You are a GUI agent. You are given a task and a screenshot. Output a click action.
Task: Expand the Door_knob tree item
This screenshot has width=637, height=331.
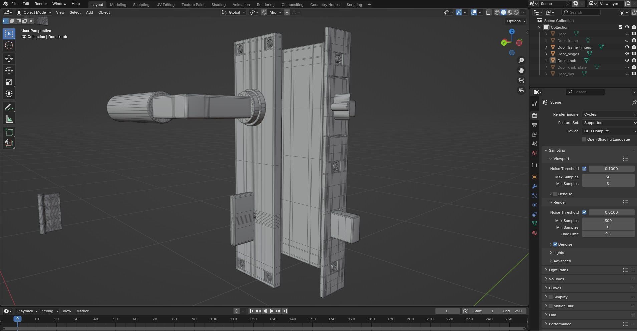546,61
